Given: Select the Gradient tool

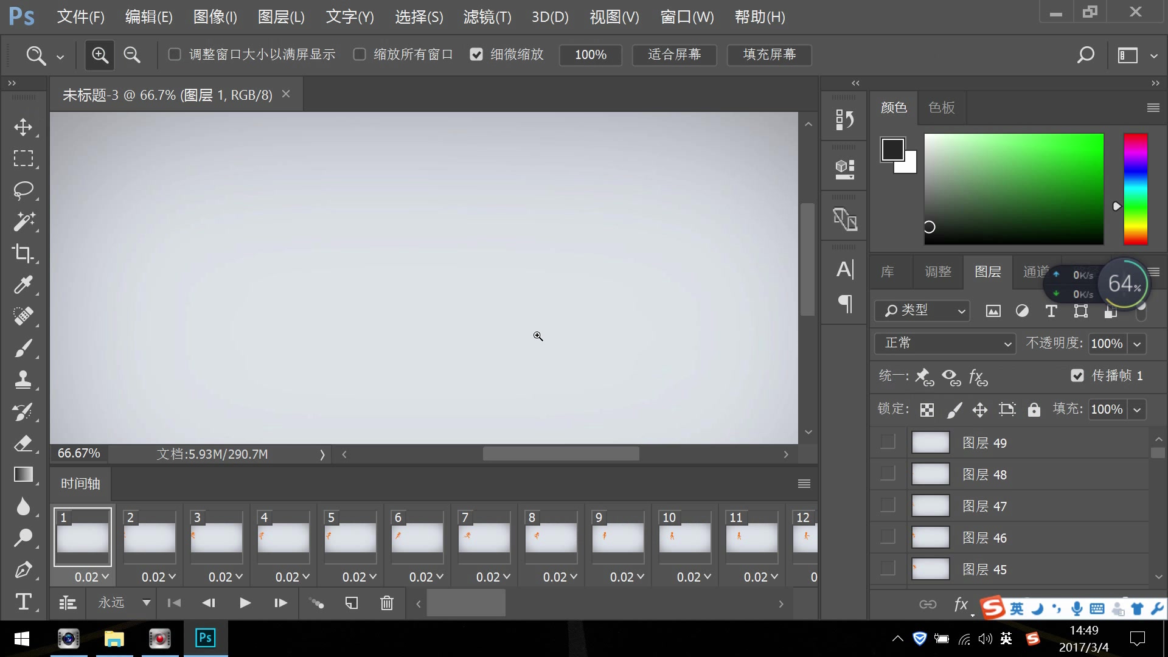Looking at the screenshot, I should click(x=23, y=475).
